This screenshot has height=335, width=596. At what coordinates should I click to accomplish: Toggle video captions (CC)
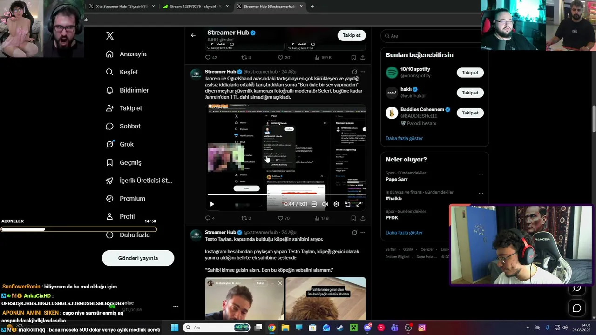pyautogui.click(x=314, y=204)
